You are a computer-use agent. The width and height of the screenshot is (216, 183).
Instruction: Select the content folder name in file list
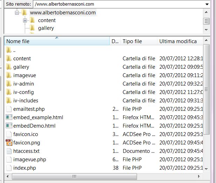click(22, 59)
